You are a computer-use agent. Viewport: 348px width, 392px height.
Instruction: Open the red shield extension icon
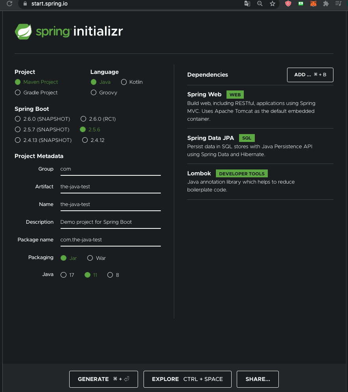click(288, 4)
